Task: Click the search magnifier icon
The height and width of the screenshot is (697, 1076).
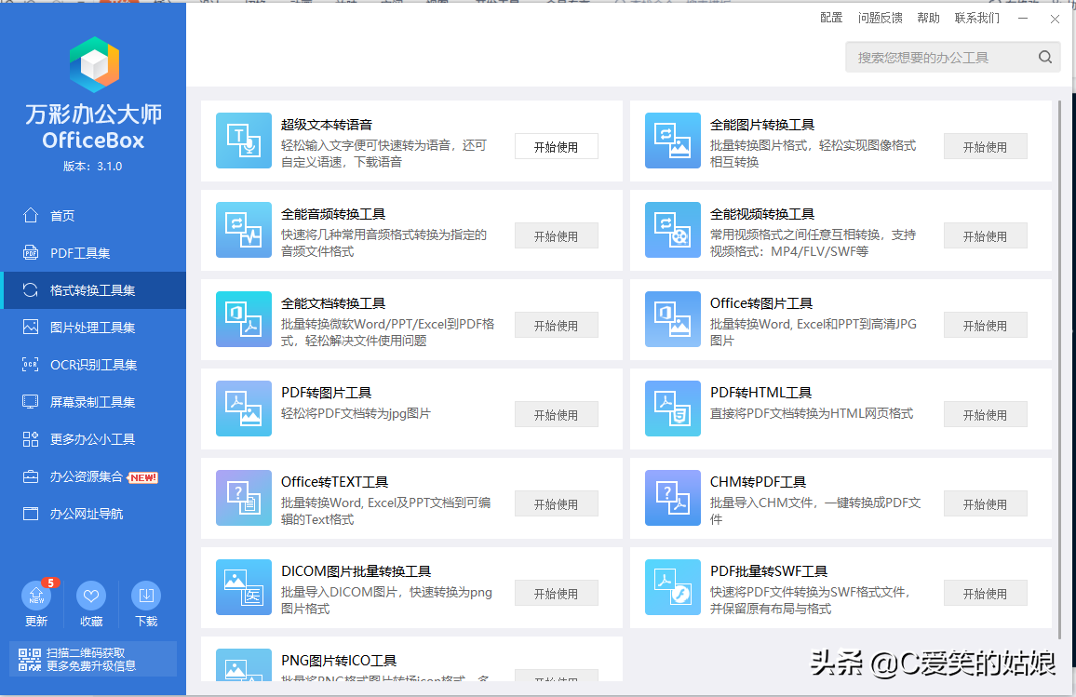Action: pyautogui.click(x=1045, y=58)
